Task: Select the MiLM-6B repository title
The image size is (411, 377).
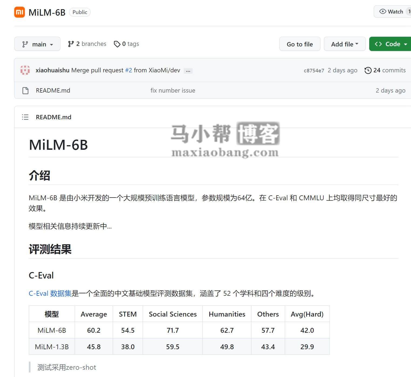Action: [x=47, y=12]
